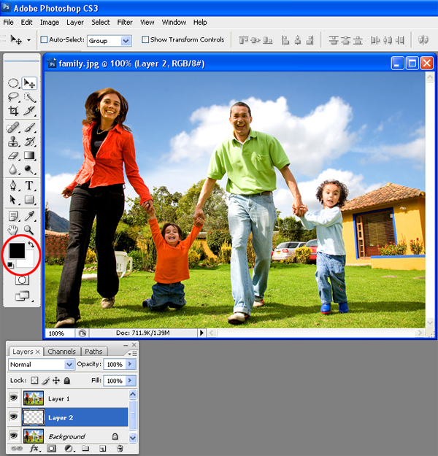Click the trash icon to delete layer

point(120,448)
